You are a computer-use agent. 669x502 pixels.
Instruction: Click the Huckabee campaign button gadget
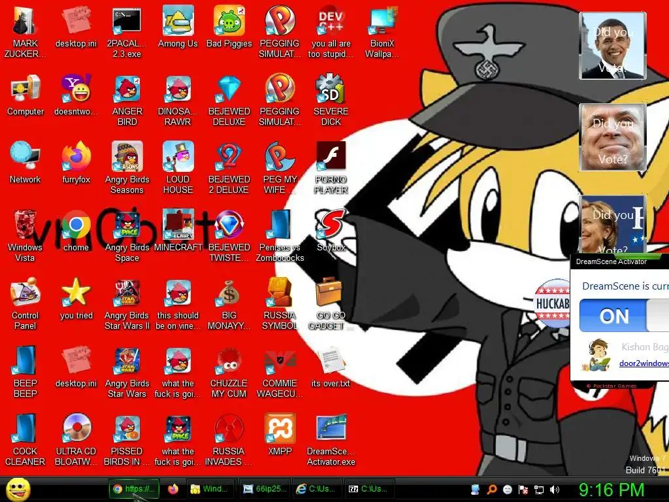(x=552, y=303)
